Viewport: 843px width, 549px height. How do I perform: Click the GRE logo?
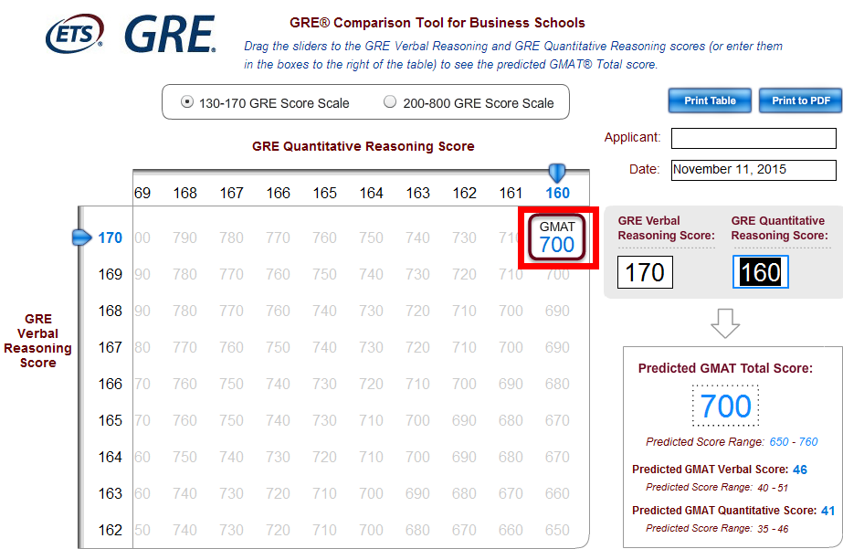click(x=170, y=35)
